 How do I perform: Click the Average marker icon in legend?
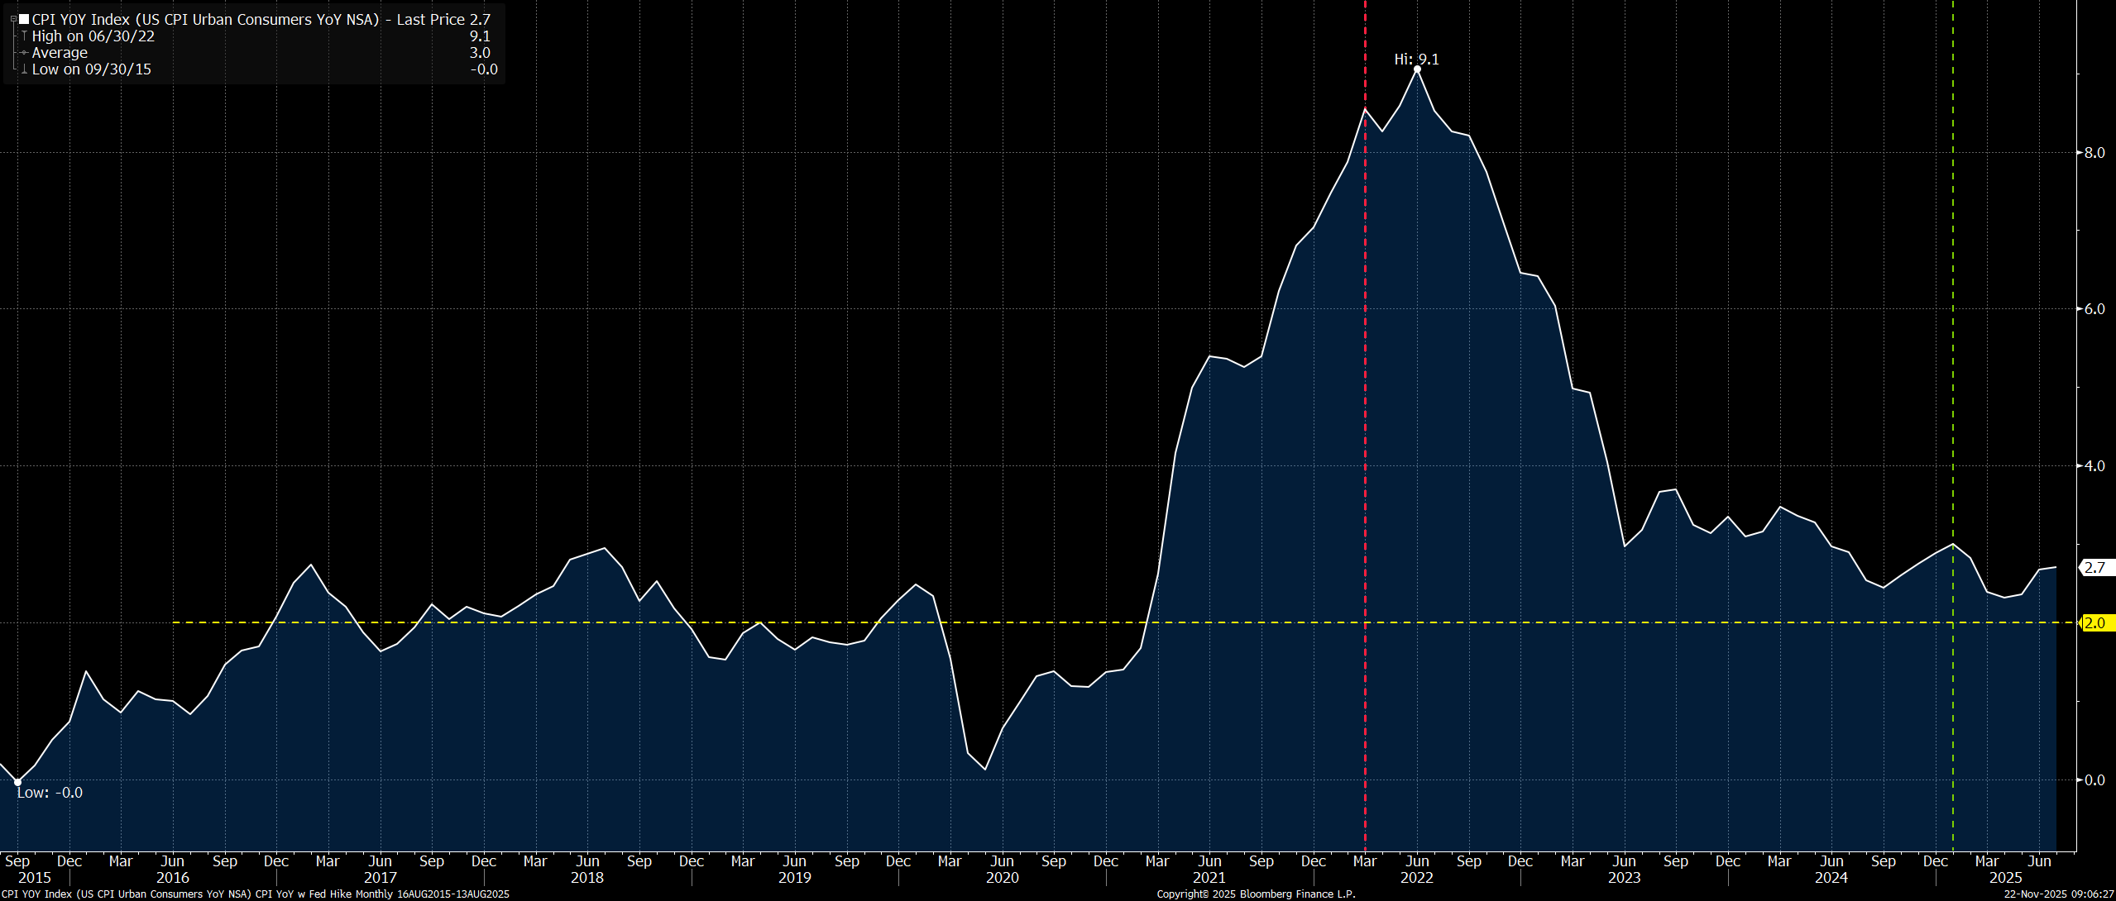[x=25, y=53]
